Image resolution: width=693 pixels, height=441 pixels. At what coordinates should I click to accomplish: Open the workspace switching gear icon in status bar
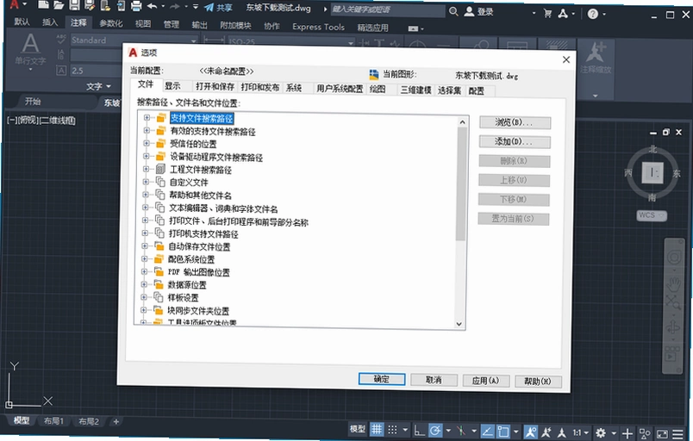click(x=600, y=432)
